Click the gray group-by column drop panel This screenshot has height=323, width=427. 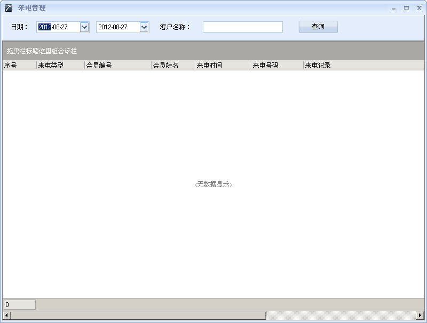pos(213,51)
